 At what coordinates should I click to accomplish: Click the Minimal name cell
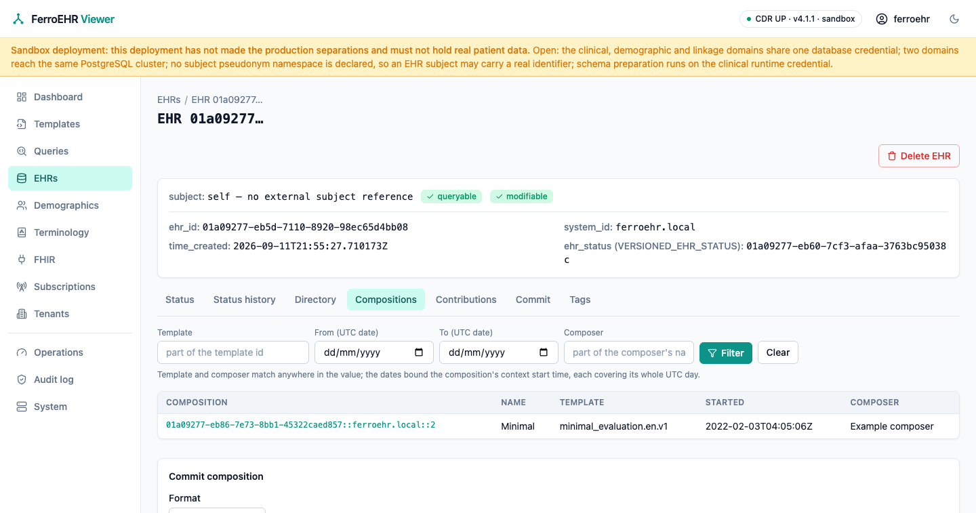518,426
